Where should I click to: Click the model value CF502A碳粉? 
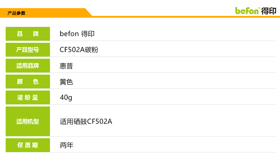tap(79, 50)
